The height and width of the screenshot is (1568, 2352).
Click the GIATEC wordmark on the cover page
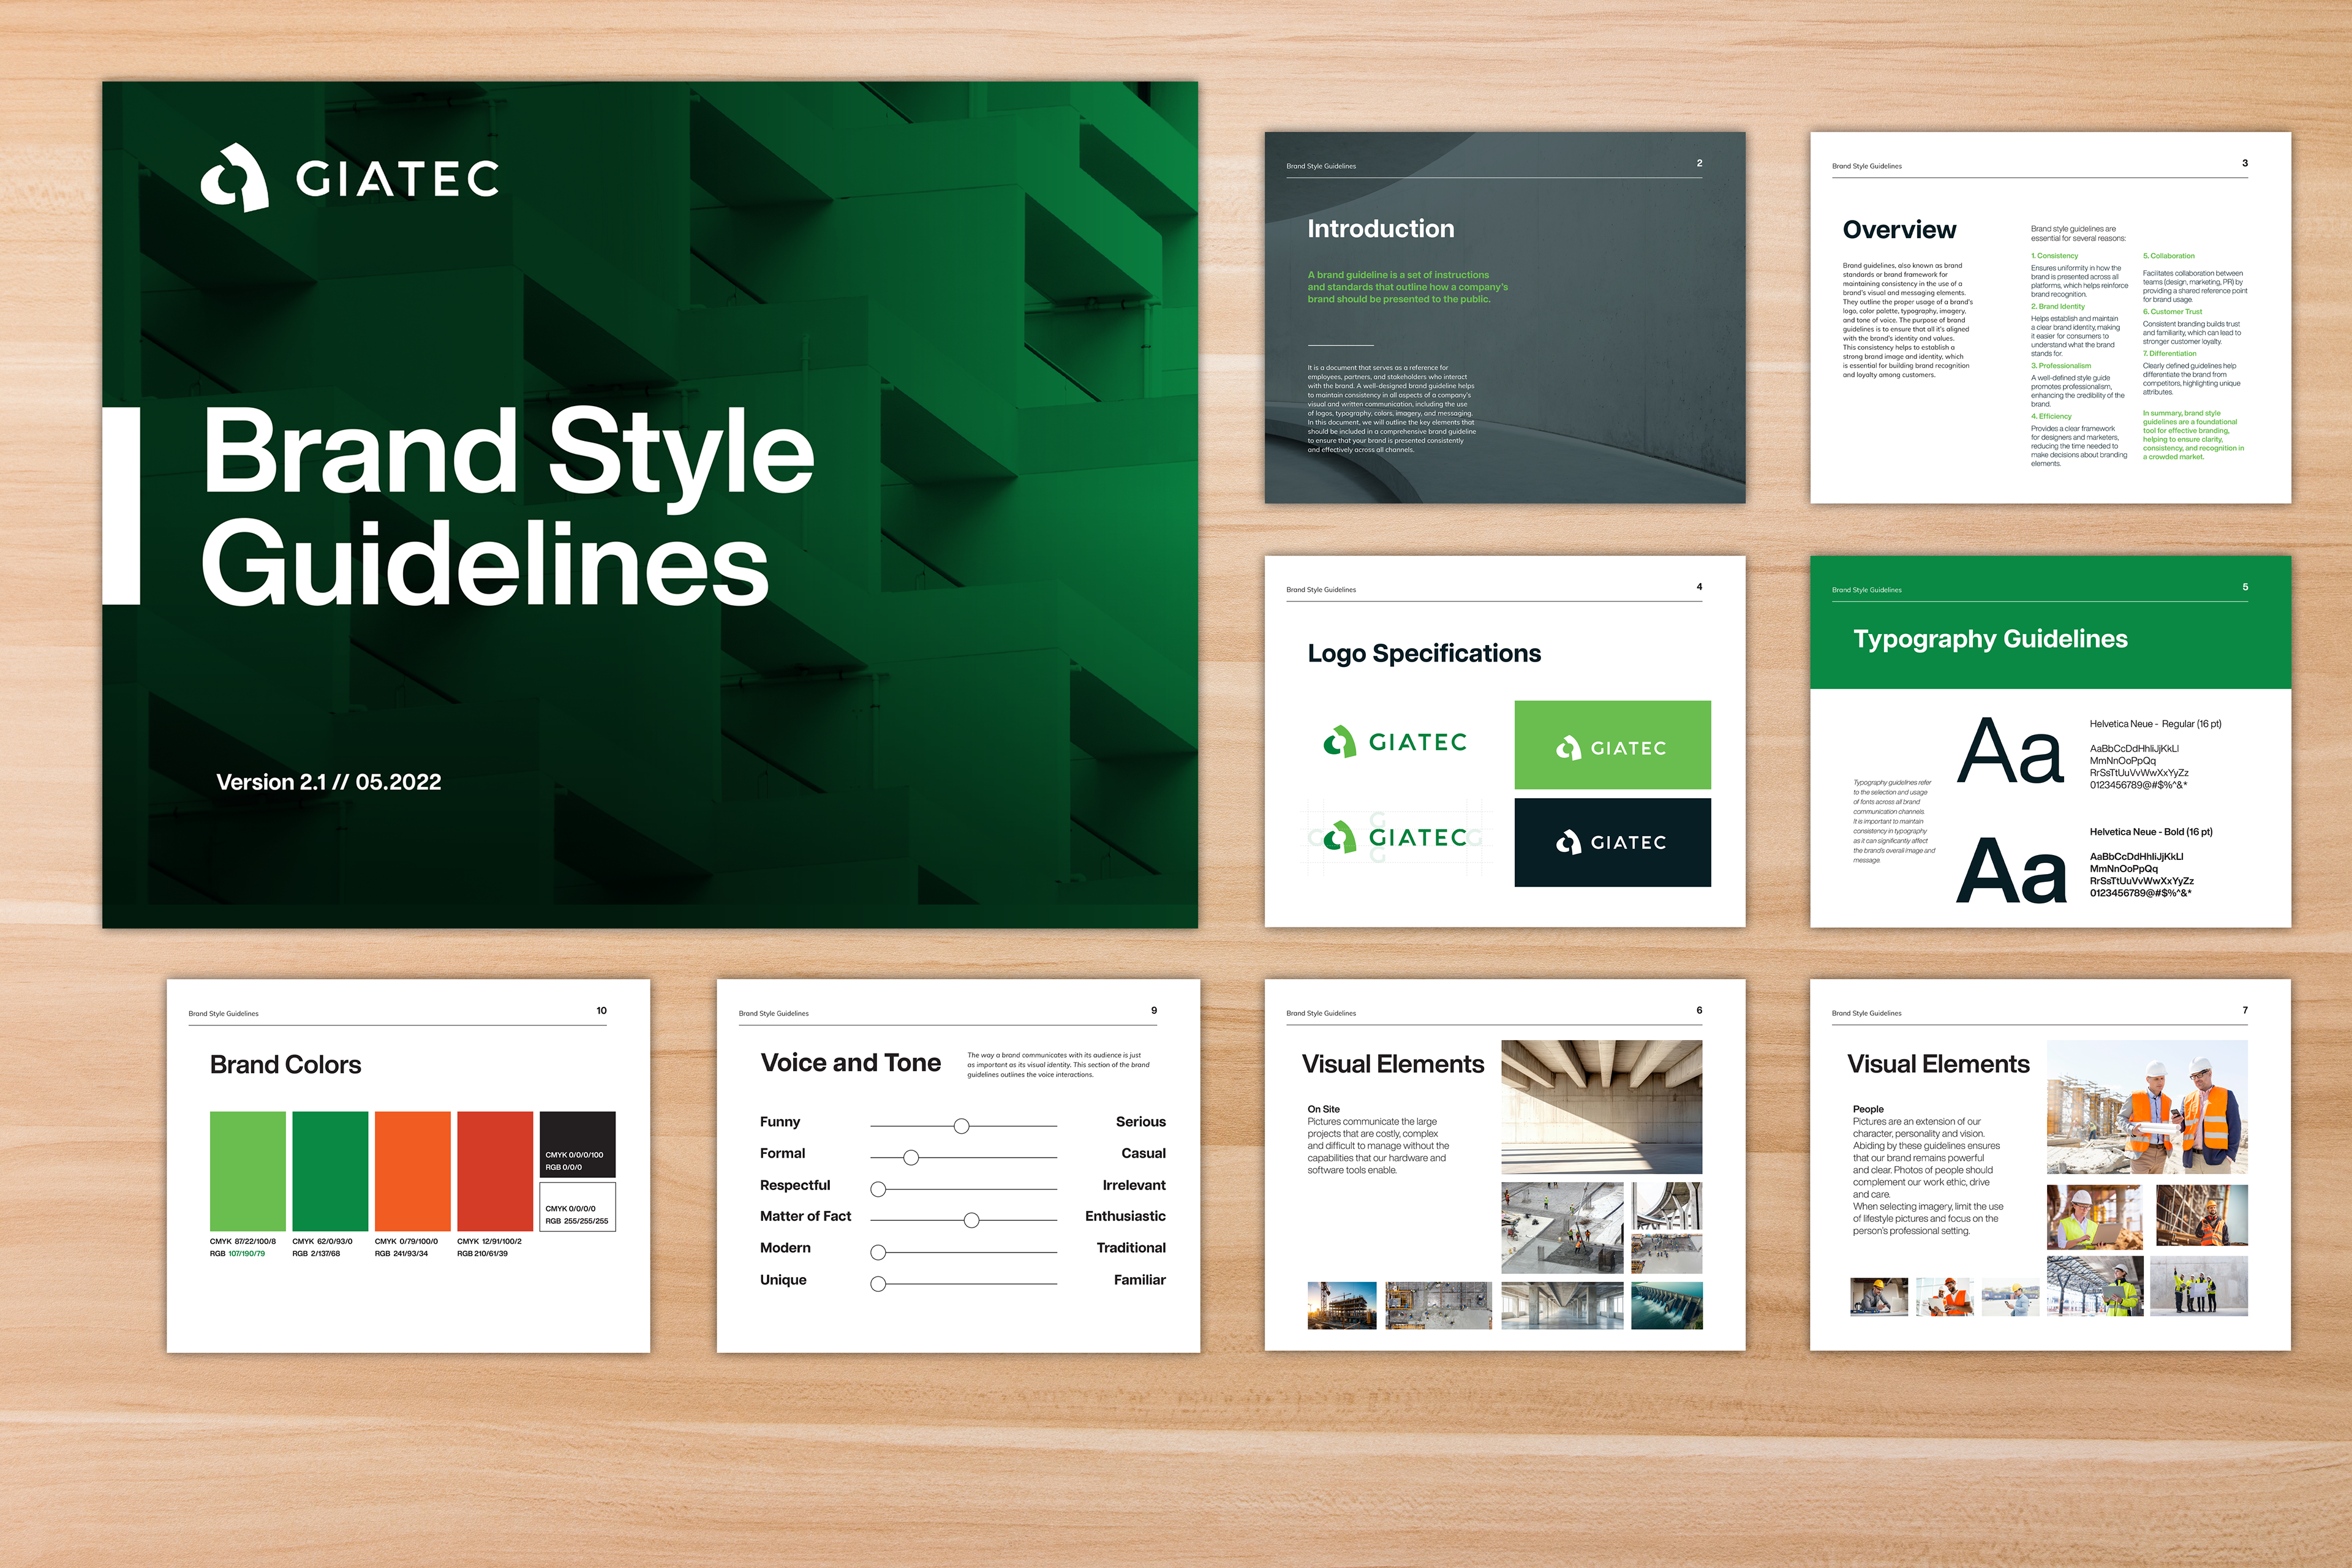[398, 179]
